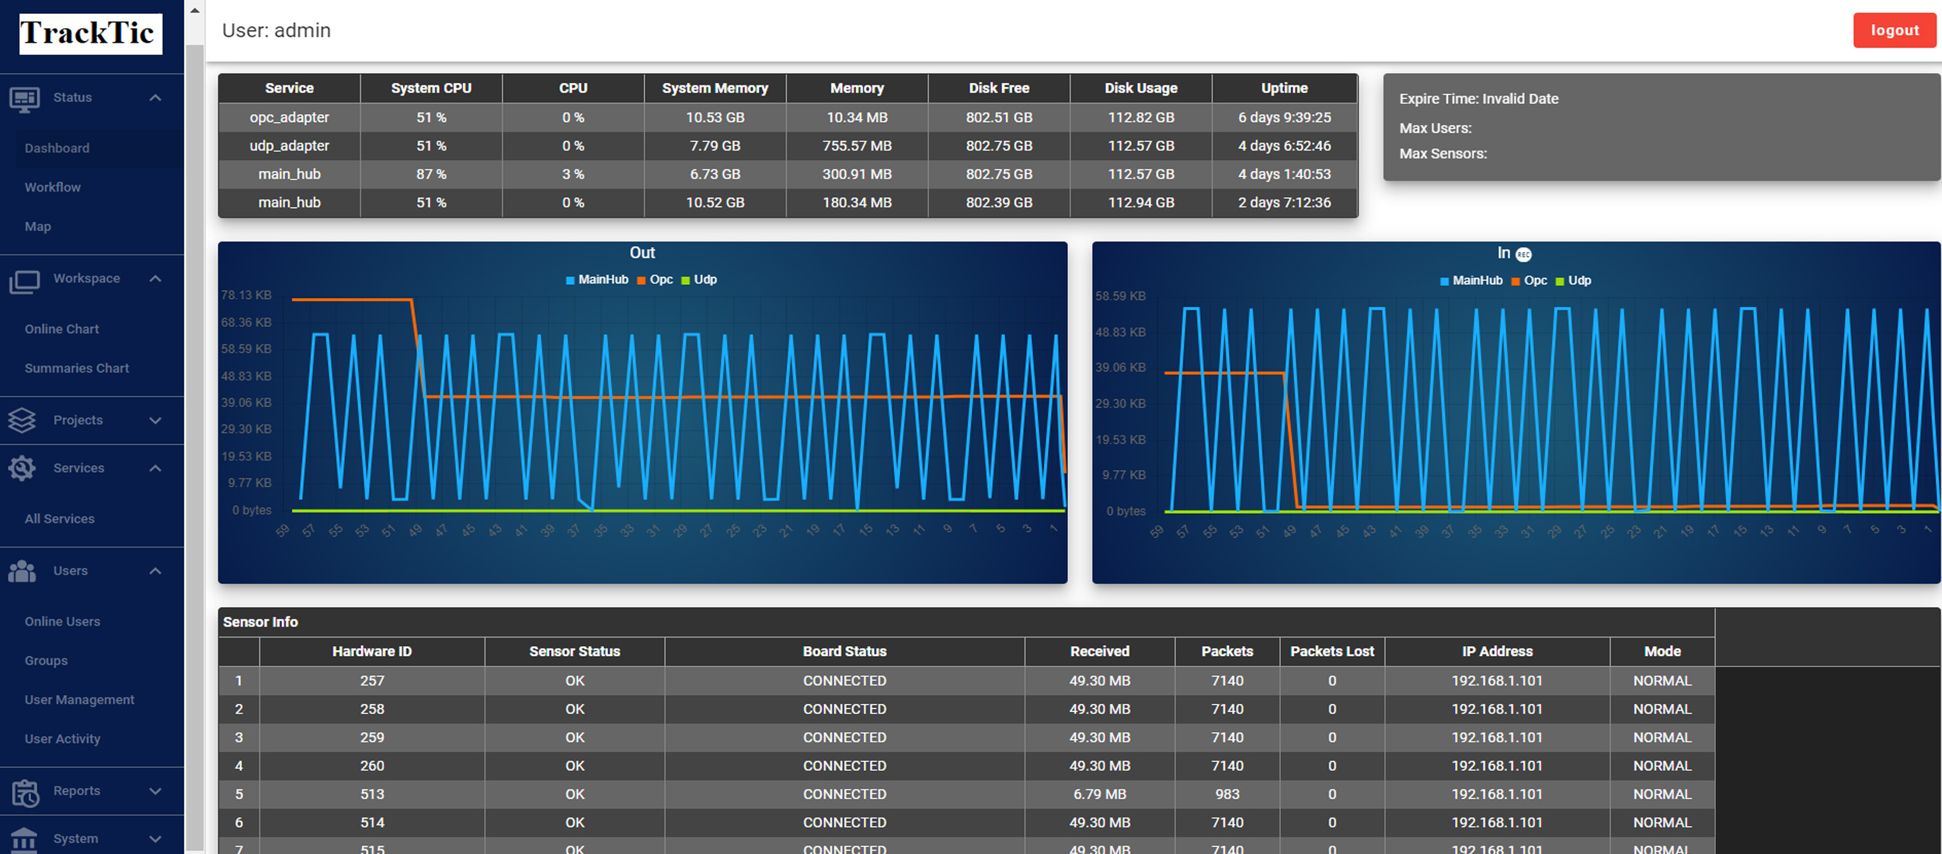Toggle MainHub series in Out chart legend
The width and height of the screenshot is (1942, 854).
coord(597,279)
